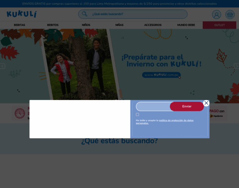Click the PagoEfectivo logo
Screen dimensions: 239x188
click(216, 116)
